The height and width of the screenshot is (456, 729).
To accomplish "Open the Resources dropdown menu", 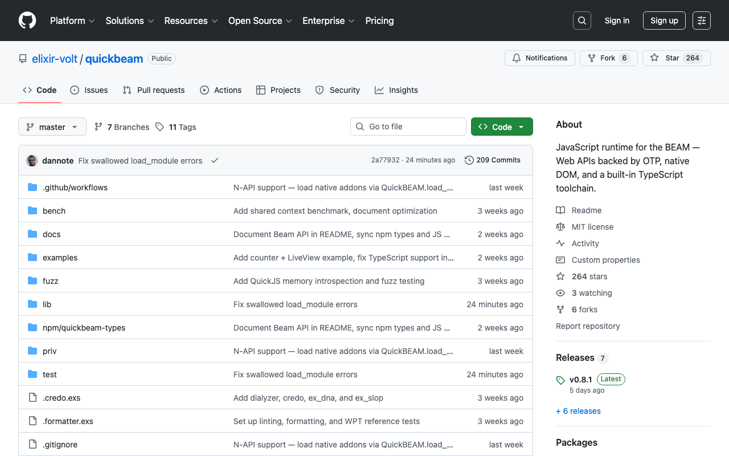I will click(x=191, y=21).
